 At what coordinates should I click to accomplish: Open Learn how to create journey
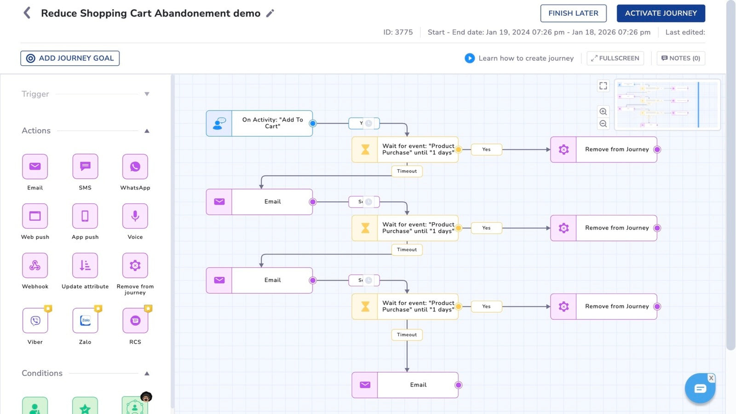click(519, 58)
